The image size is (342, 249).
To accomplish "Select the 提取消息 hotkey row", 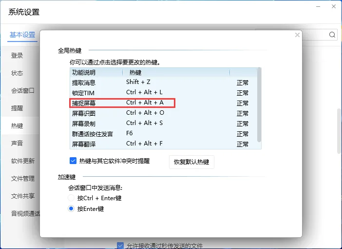I will (164, 83).
